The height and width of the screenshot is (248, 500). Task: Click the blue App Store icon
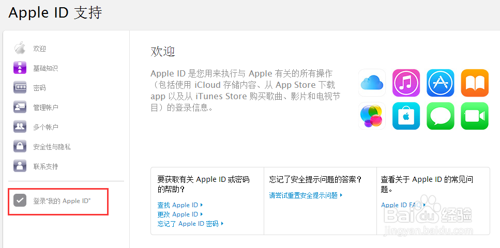click(441, 83)
